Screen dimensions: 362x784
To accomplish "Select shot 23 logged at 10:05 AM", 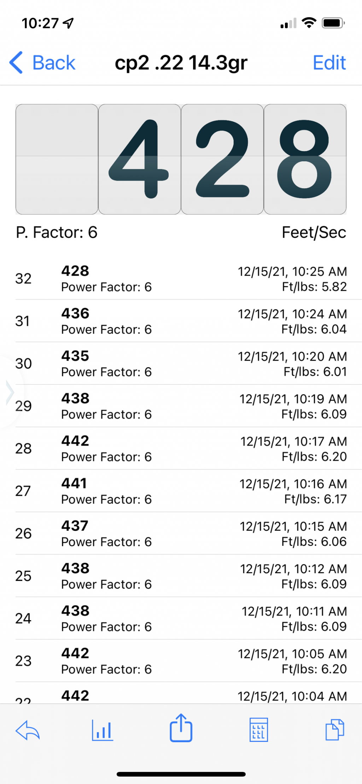I will point(181,661).
